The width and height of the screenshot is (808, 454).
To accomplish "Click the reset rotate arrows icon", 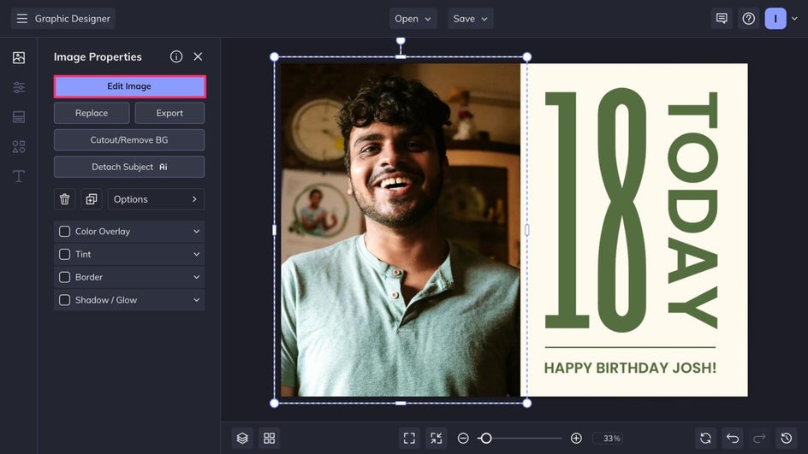I will tap(705, 438).
